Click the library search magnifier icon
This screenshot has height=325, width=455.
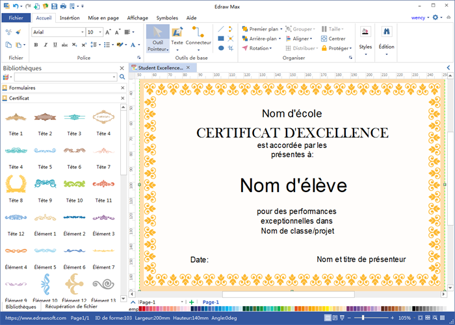pyautogui.click(x=122, y=77)
